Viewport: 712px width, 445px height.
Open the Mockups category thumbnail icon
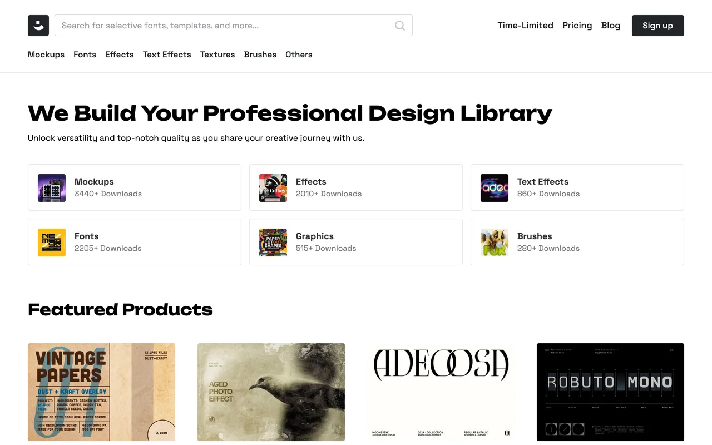(x=52, y=188)
